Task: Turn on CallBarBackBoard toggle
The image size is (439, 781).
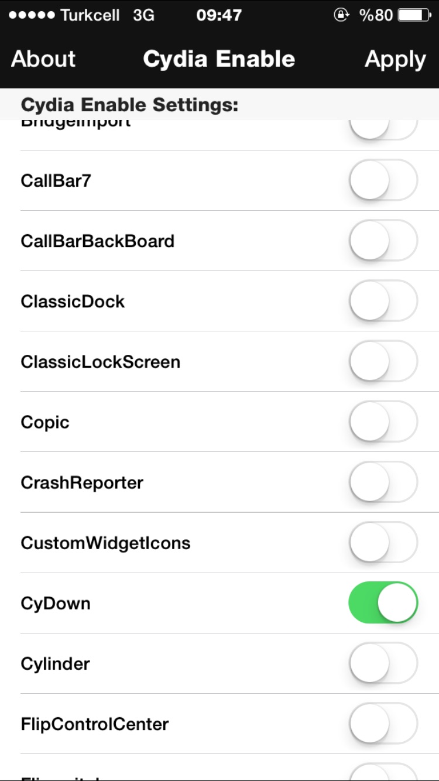Action: click(383, 241)
